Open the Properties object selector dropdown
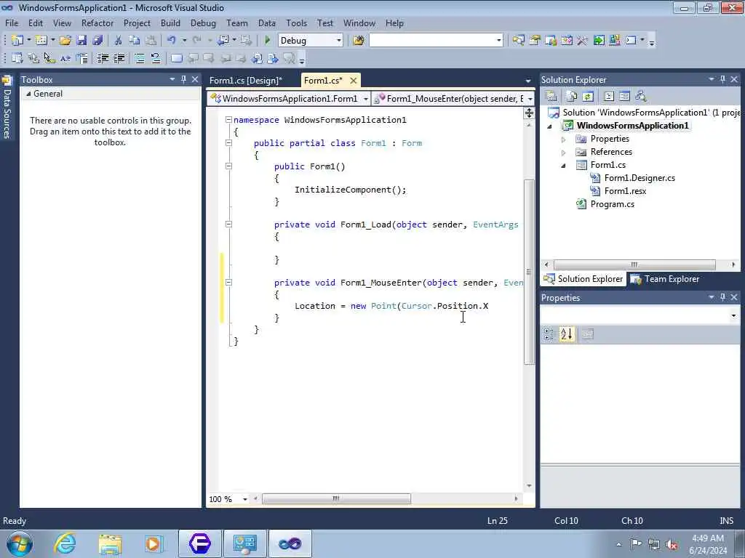Image resolution: width=745 pixels, height=558 pixels. pyautogui.click(x=733, y=315)
